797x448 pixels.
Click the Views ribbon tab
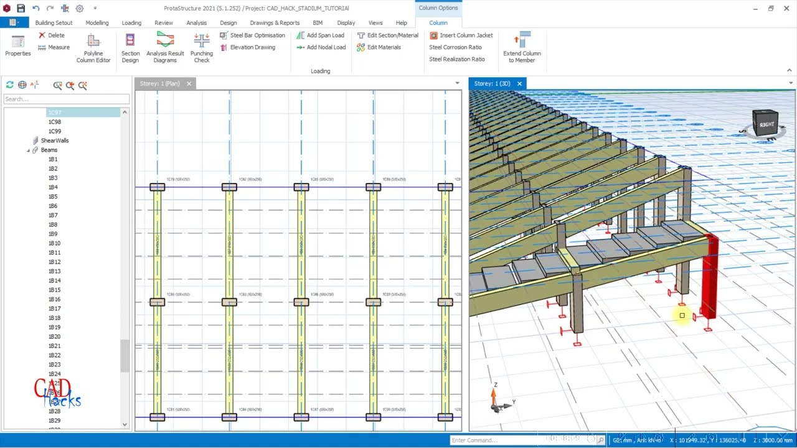(375, 22)
